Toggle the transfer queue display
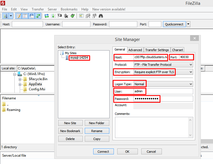This screenshot has height=164, width=213. (38, 16)
